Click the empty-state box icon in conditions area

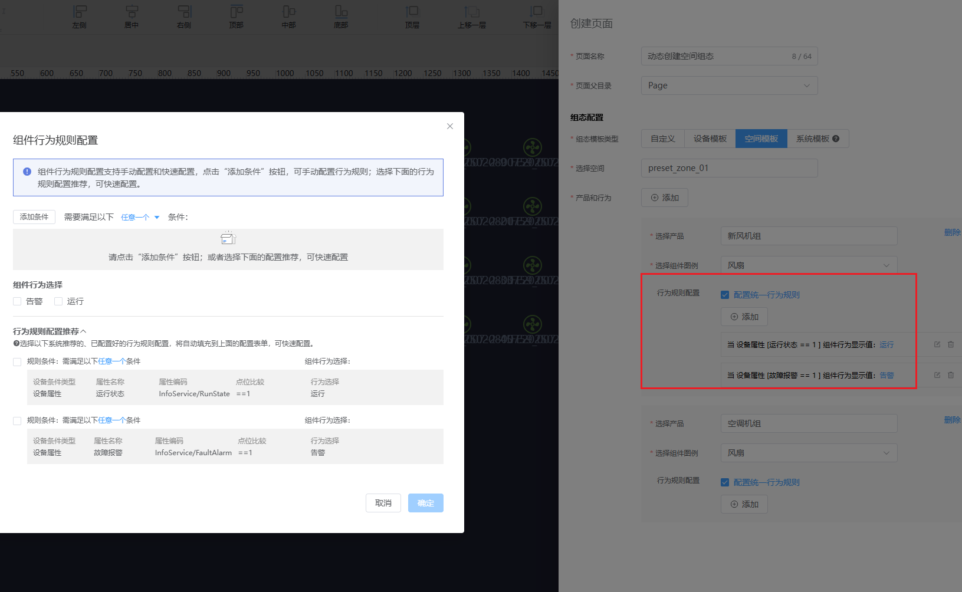tap(228, 238)
